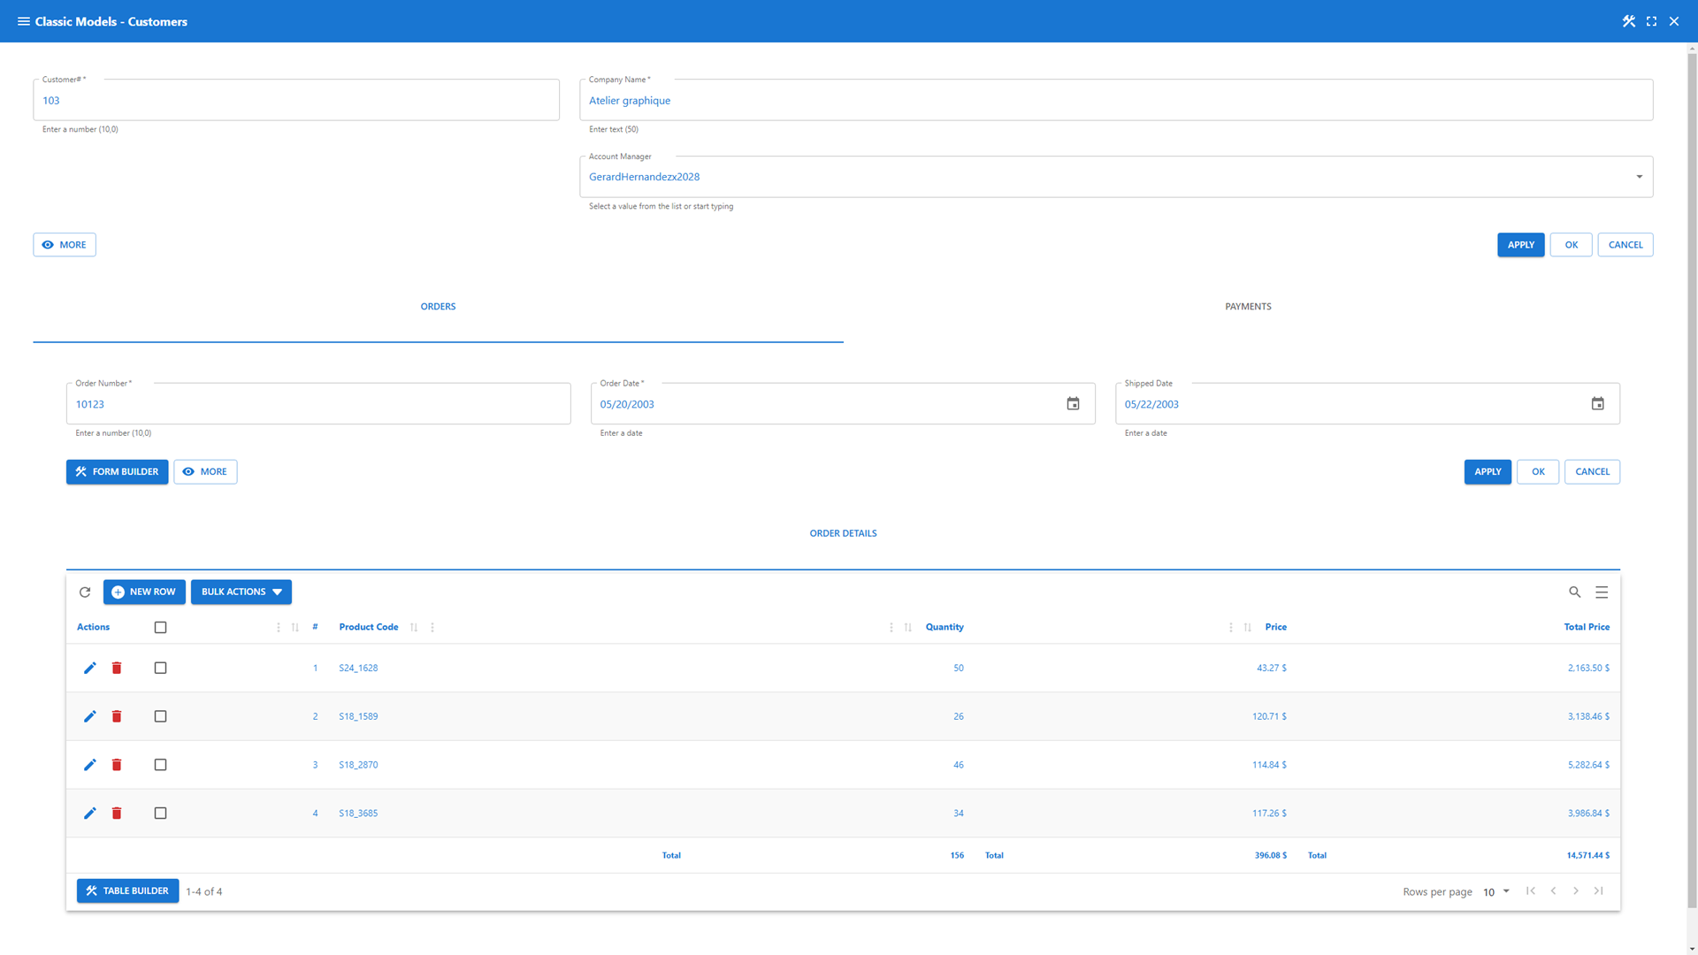This screenshot has height=955, width=1698.
Task: Open the builder tools icon in header
Action: 1628,21
